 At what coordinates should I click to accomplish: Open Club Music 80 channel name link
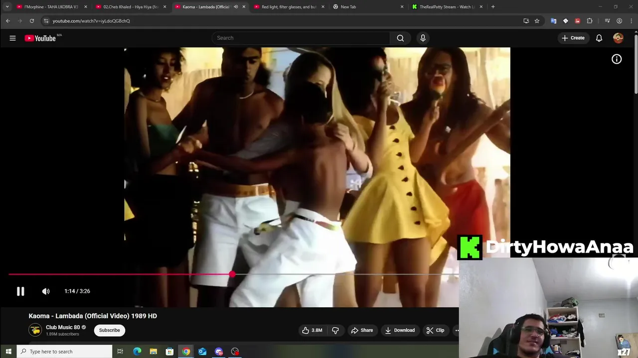[x=63, y=327]
